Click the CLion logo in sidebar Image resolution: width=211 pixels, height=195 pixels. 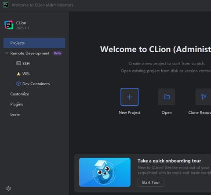(9, 25)
